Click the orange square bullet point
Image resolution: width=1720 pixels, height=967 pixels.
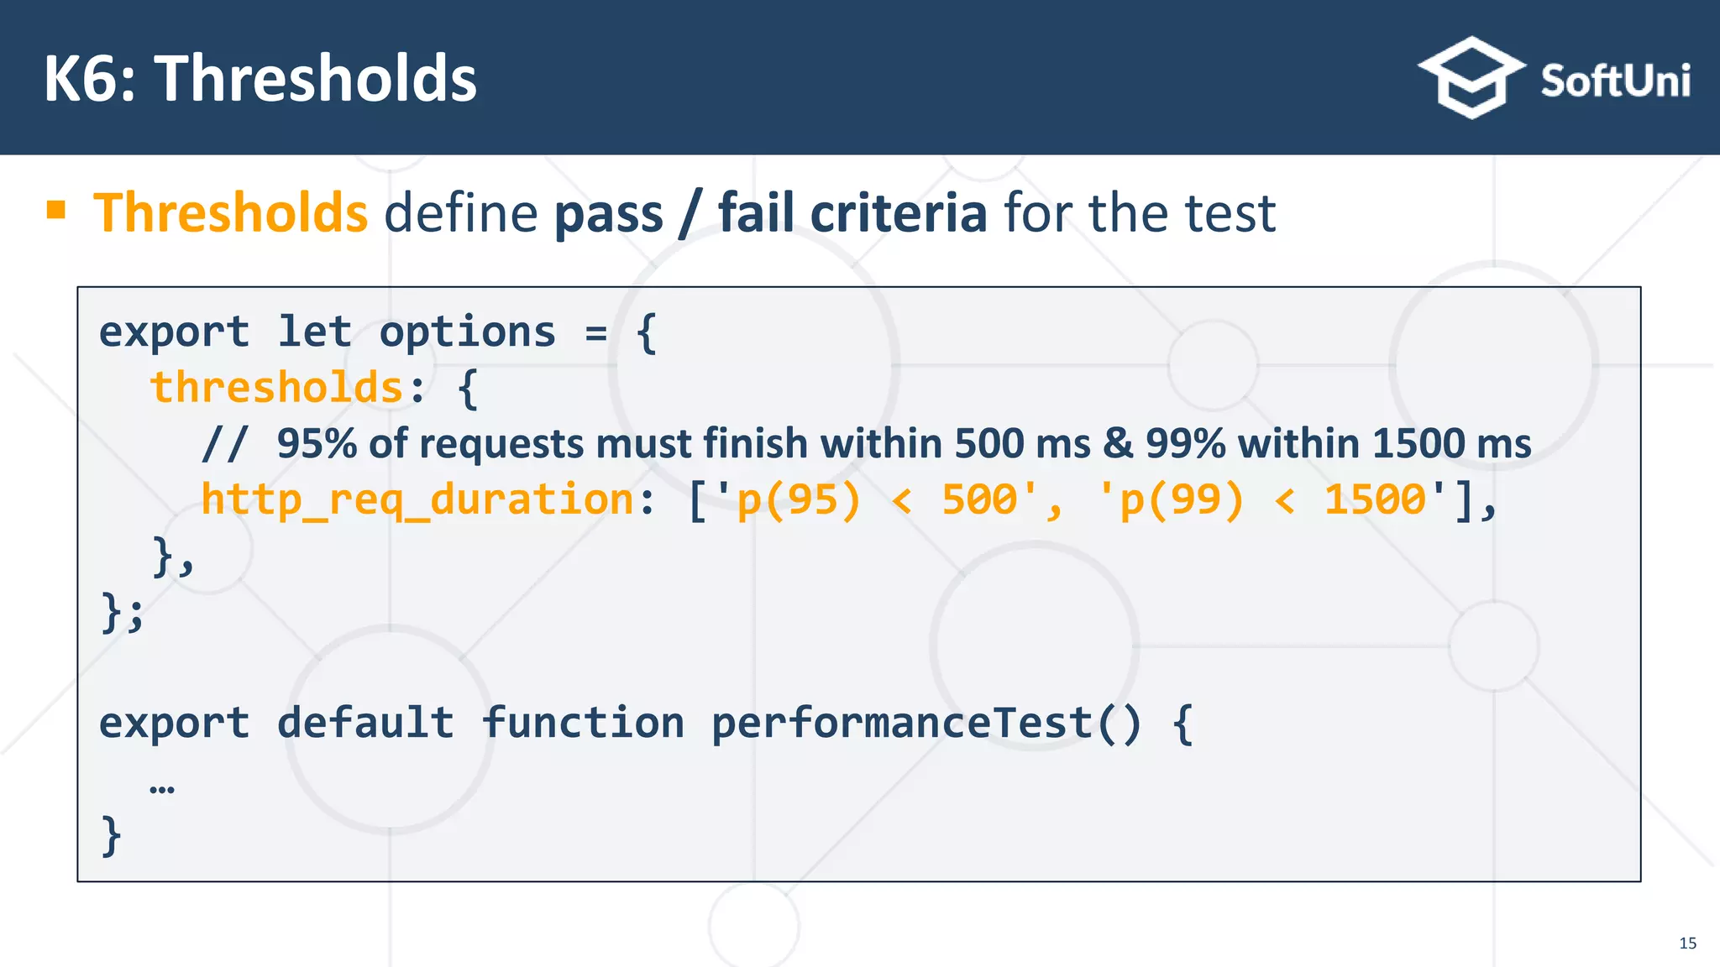coord(56,209)
